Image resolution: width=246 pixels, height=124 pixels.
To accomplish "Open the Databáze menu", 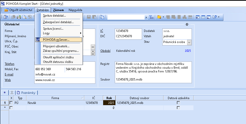I will (x=43, y=10).
